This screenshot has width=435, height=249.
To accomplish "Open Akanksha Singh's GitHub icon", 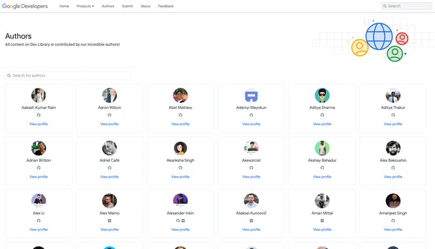I will (x=181, y=168).
